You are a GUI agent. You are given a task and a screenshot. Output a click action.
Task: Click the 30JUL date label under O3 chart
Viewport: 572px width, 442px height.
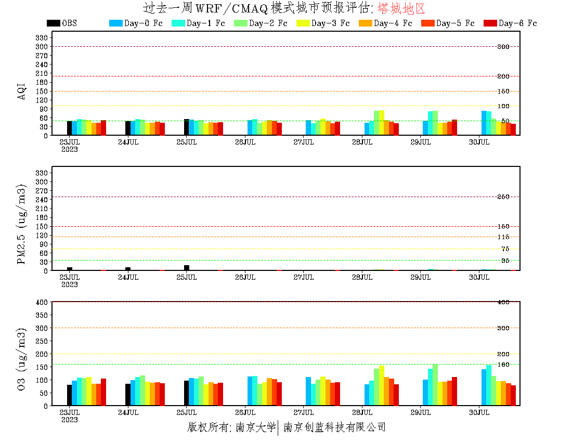point(479,412)
